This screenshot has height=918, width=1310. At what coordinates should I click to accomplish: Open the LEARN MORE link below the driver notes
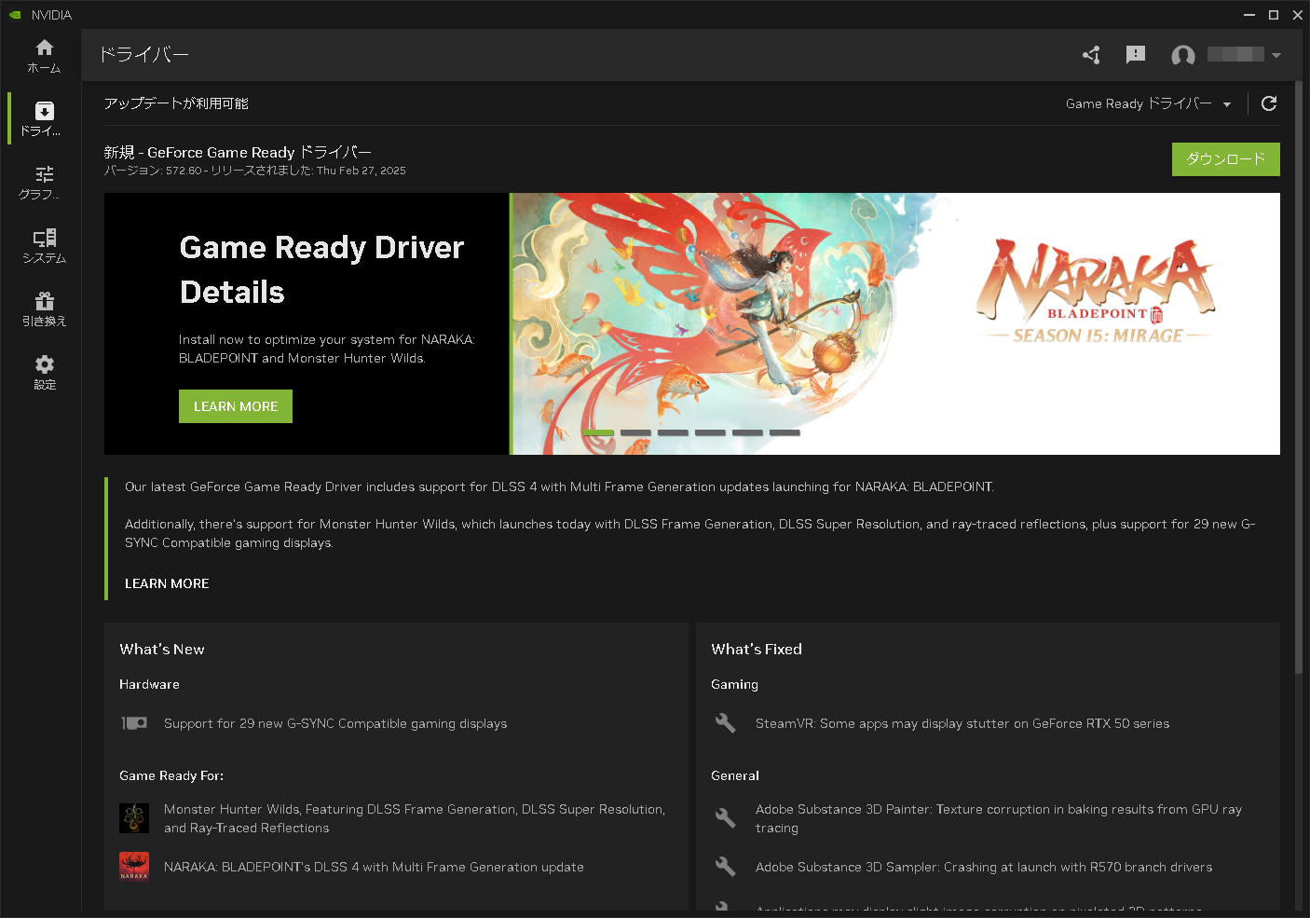click(x=167, y=583)
